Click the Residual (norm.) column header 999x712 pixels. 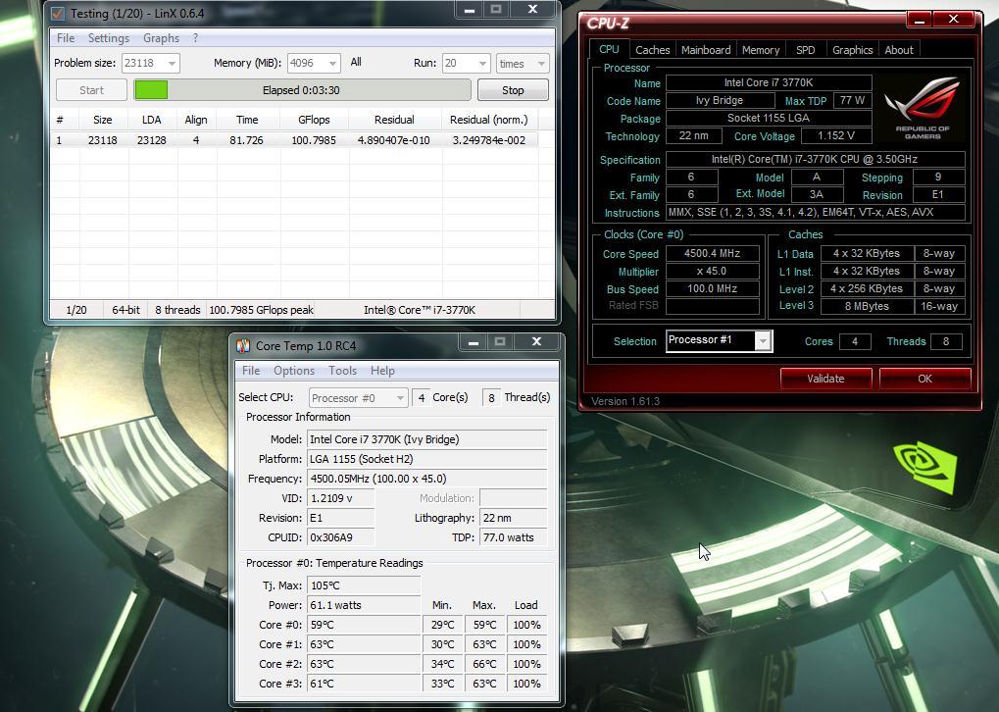tap(488, 120)
